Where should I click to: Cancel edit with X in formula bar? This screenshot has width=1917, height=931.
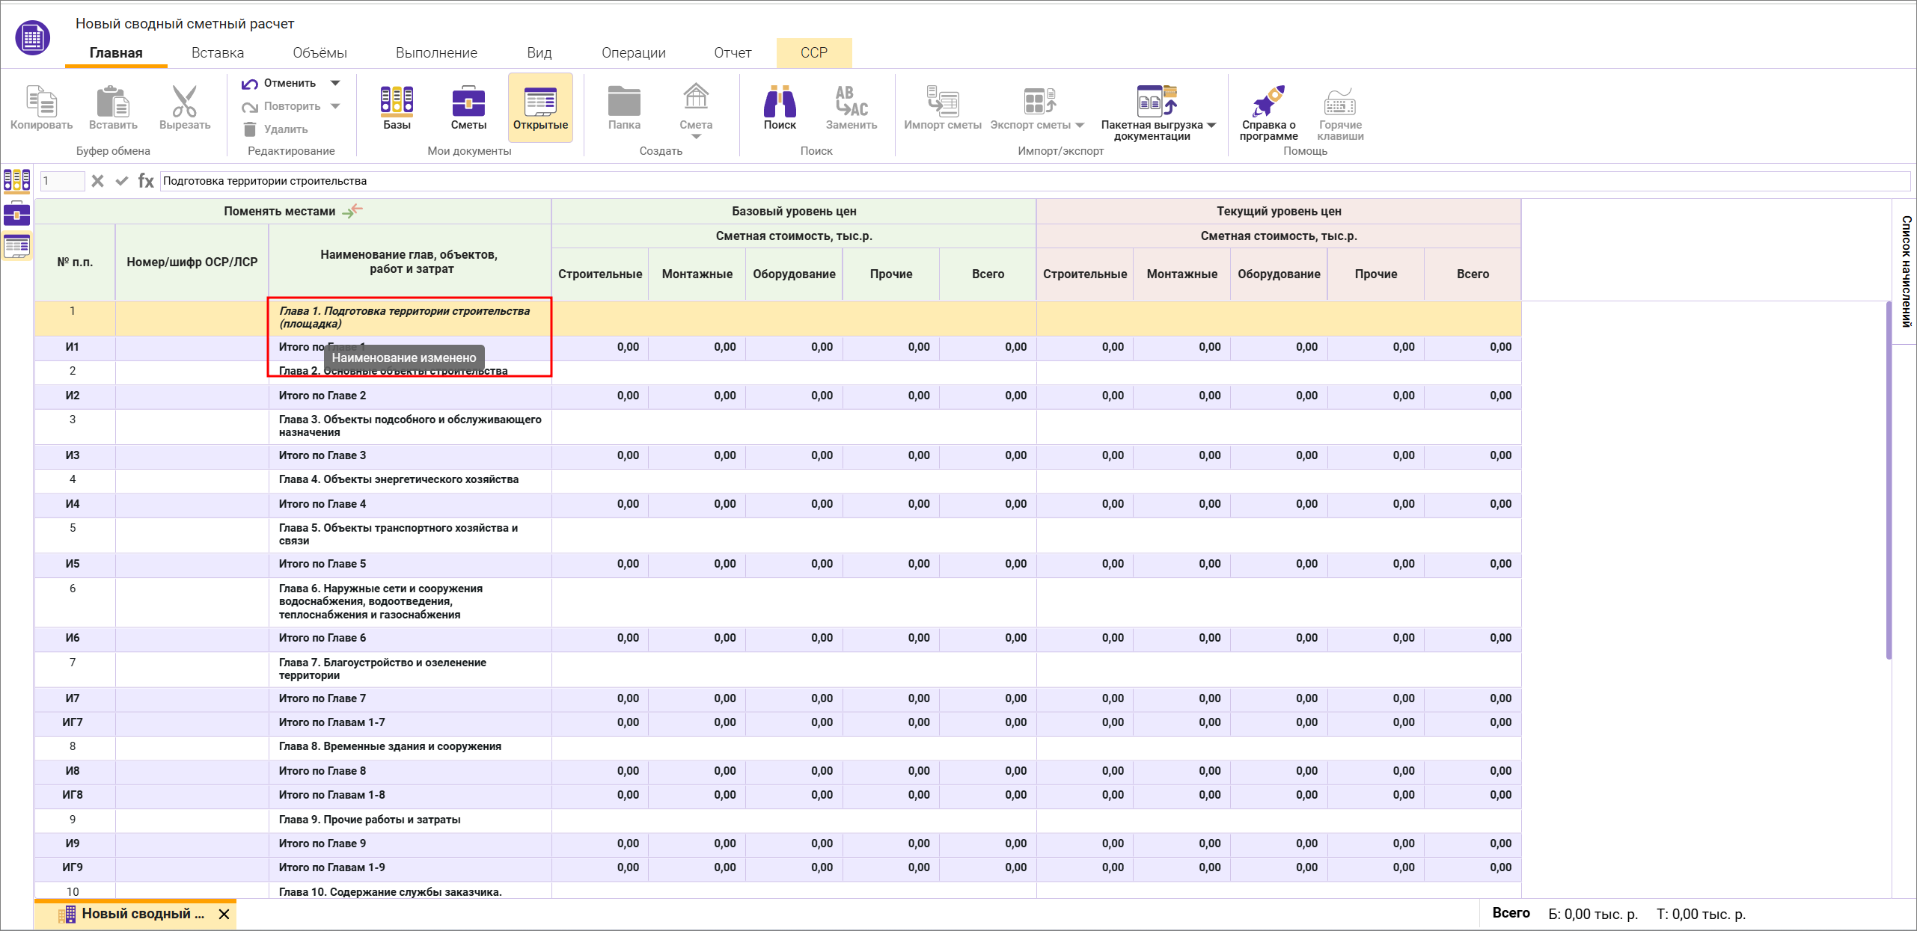[x=97, y=181]
